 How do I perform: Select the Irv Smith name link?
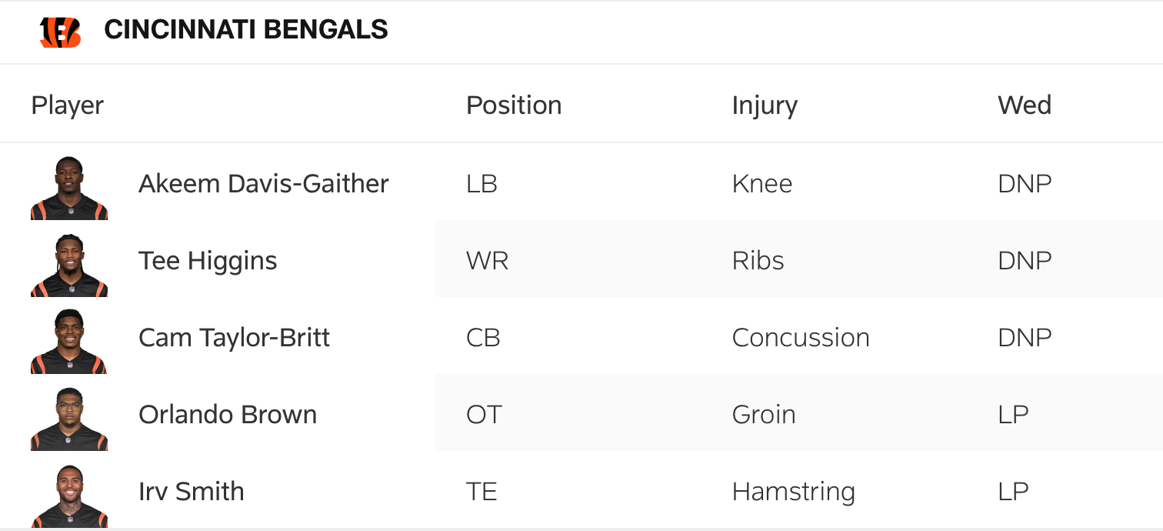pos(191,492)
